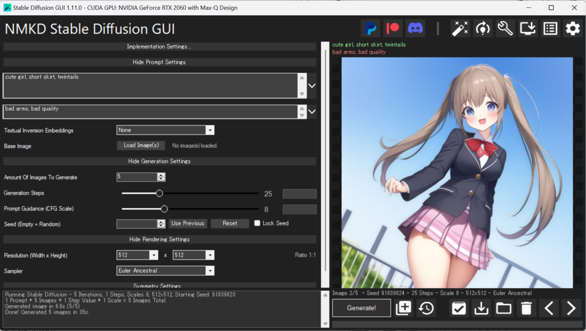Click the Generation Steps extra value field
Image resolution: width=586 pixels, height=331 pixels.
point(299,194)
